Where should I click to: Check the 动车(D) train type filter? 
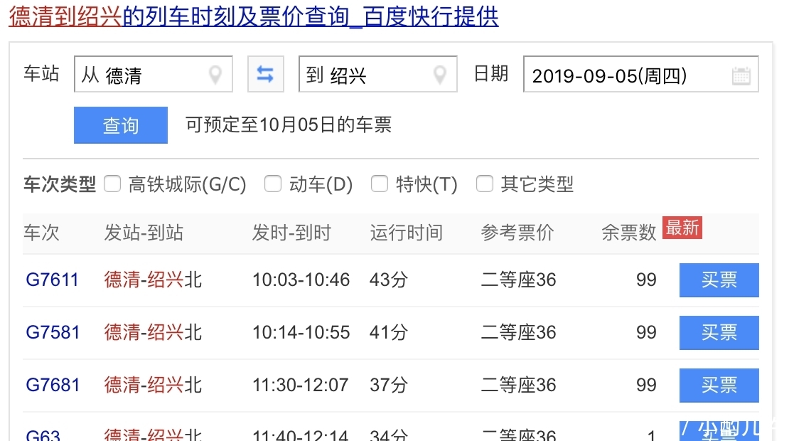pyautogui.click(x=273, y=184)
